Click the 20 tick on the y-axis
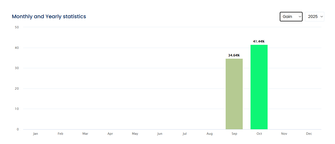 [17, 88]
